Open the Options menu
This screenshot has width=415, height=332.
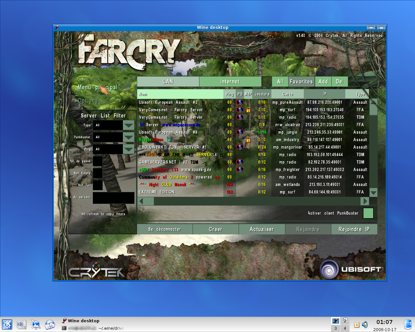88,101
